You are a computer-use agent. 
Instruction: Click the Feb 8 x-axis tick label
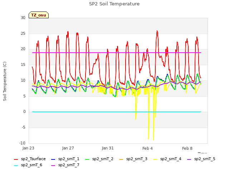(x=187, y=148)
